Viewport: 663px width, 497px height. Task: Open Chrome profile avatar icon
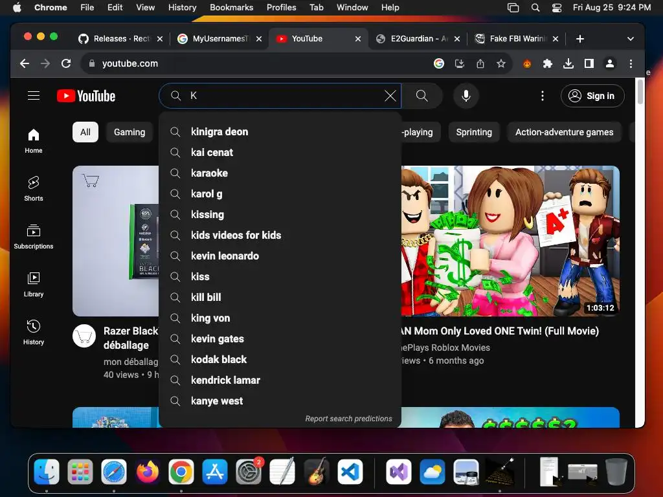pyautogui.click(x=610, y=64)
